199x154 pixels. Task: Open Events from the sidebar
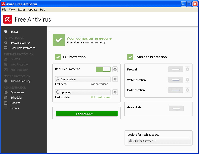pos(15,108)
